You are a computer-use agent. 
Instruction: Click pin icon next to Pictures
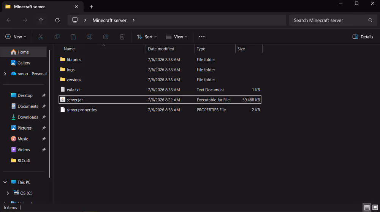point(44,128)
